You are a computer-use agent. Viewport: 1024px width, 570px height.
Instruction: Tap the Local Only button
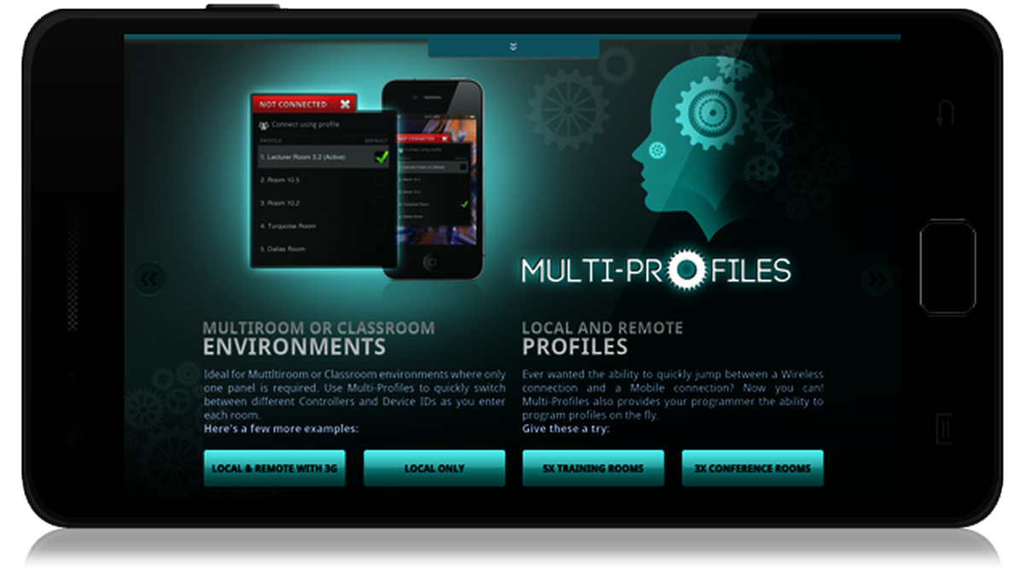[434, 468]
